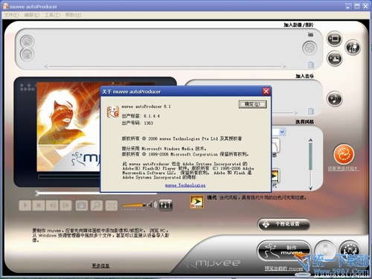Click the add pictures button
Screen dimensions: 372x279
pos(334,59)
